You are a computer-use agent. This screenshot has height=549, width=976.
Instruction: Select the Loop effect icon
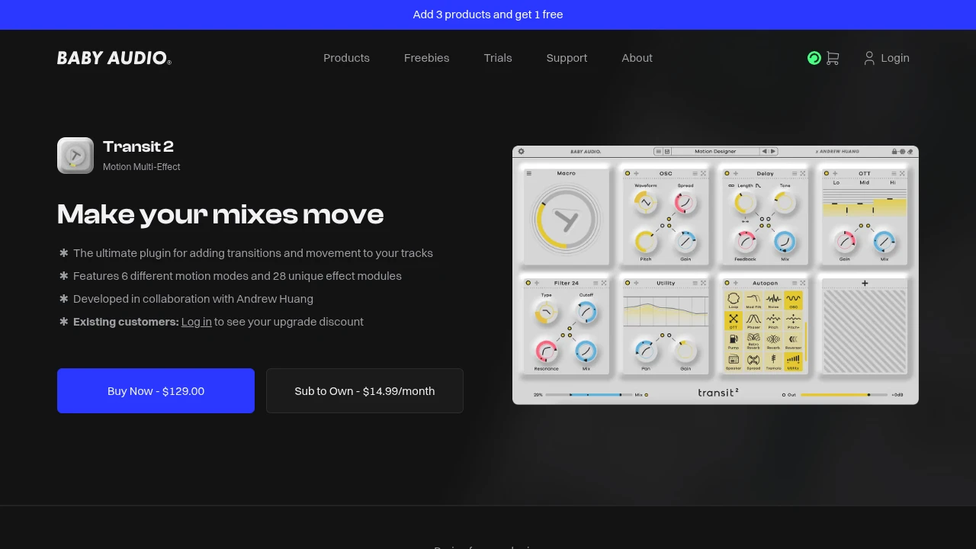(734, 300)
